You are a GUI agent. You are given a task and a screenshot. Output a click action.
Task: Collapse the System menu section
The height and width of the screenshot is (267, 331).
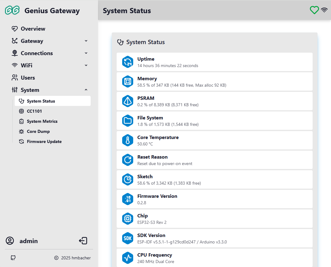[x=86, y=90]
